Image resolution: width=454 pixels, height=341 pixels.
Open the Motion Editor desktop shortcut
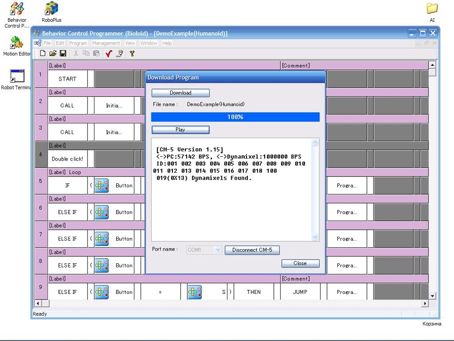point(17,46)
